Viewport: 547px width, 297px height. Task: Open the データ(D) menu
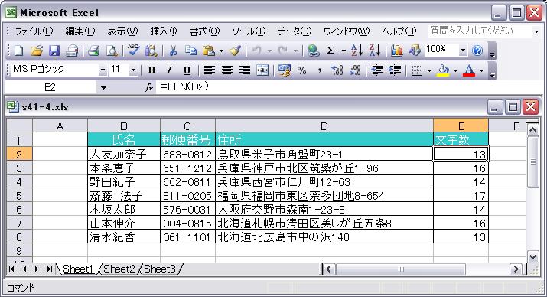click(x=294, y=31)
